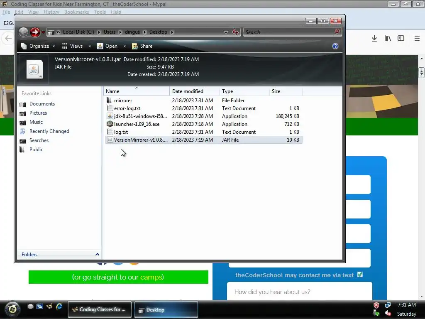Open Music favorite link
The image size is (425, 319).
tap(36, 122)
